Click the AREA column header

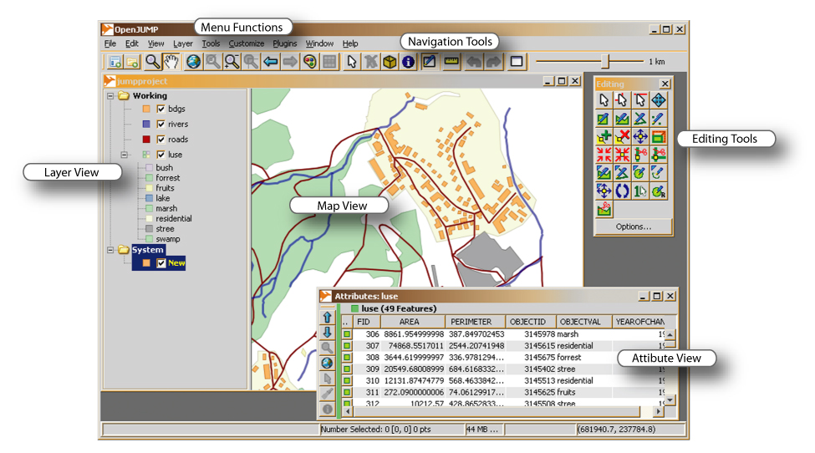(x=410, y=322)
